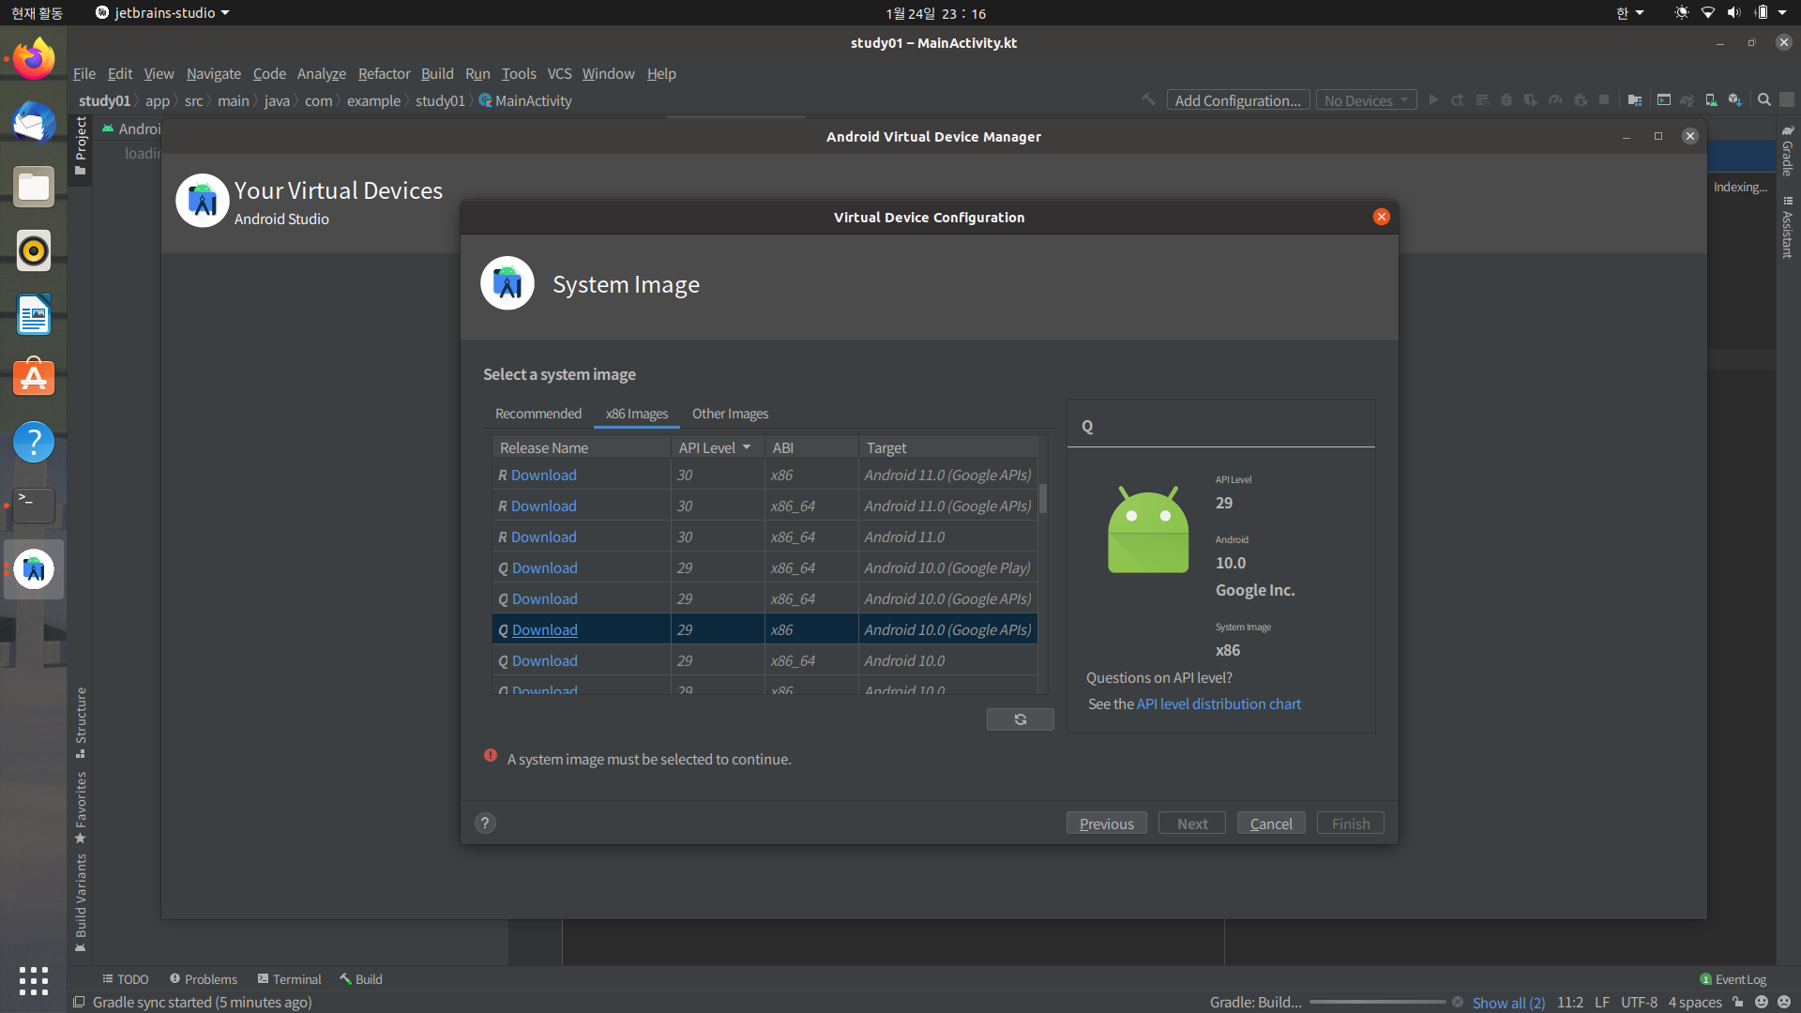1801x1013 pixels.
Task: Click the Previous button
Action: pos(1106,824)
